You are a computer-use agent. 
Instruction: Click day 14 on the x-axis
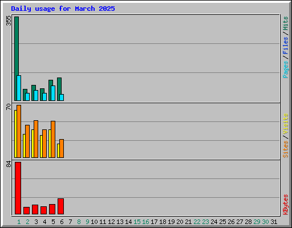pos(128,222)
